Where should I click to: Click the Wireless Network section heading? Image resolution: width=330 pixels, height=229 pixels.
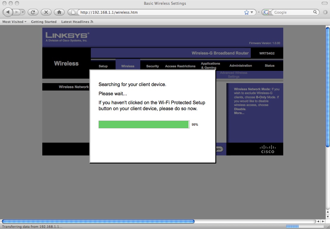point(74,87)
